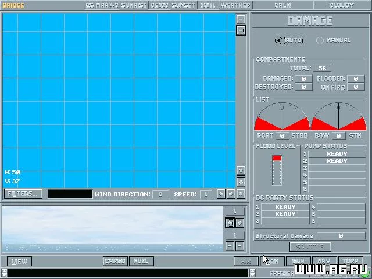372x279 pixels.
Task: Select pump 2 READY row
Action: click(337, 161)
